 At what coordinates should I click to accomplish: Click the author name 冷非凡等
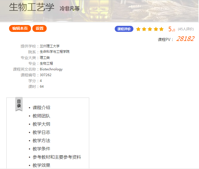[x=70, y=9]
